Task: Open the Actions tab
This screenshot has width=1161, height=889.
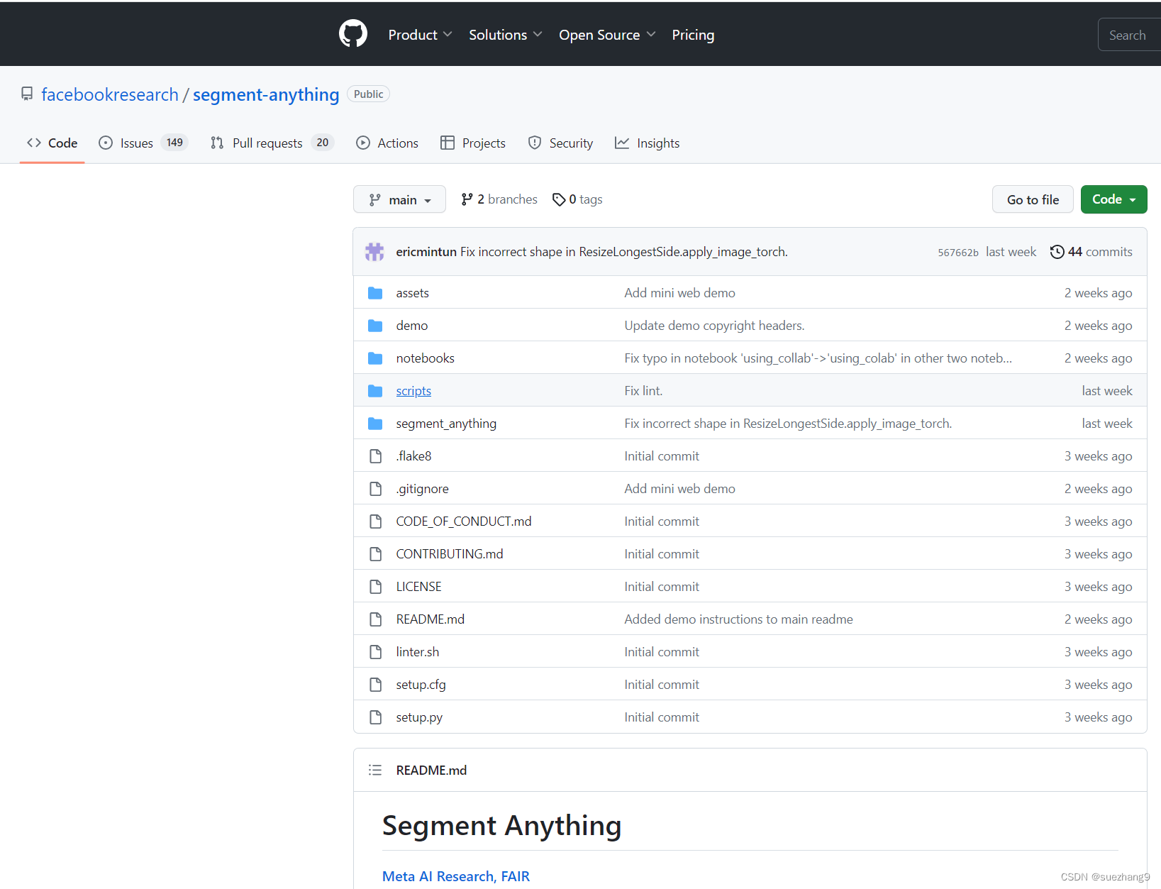Action: (x=387, y=143)
